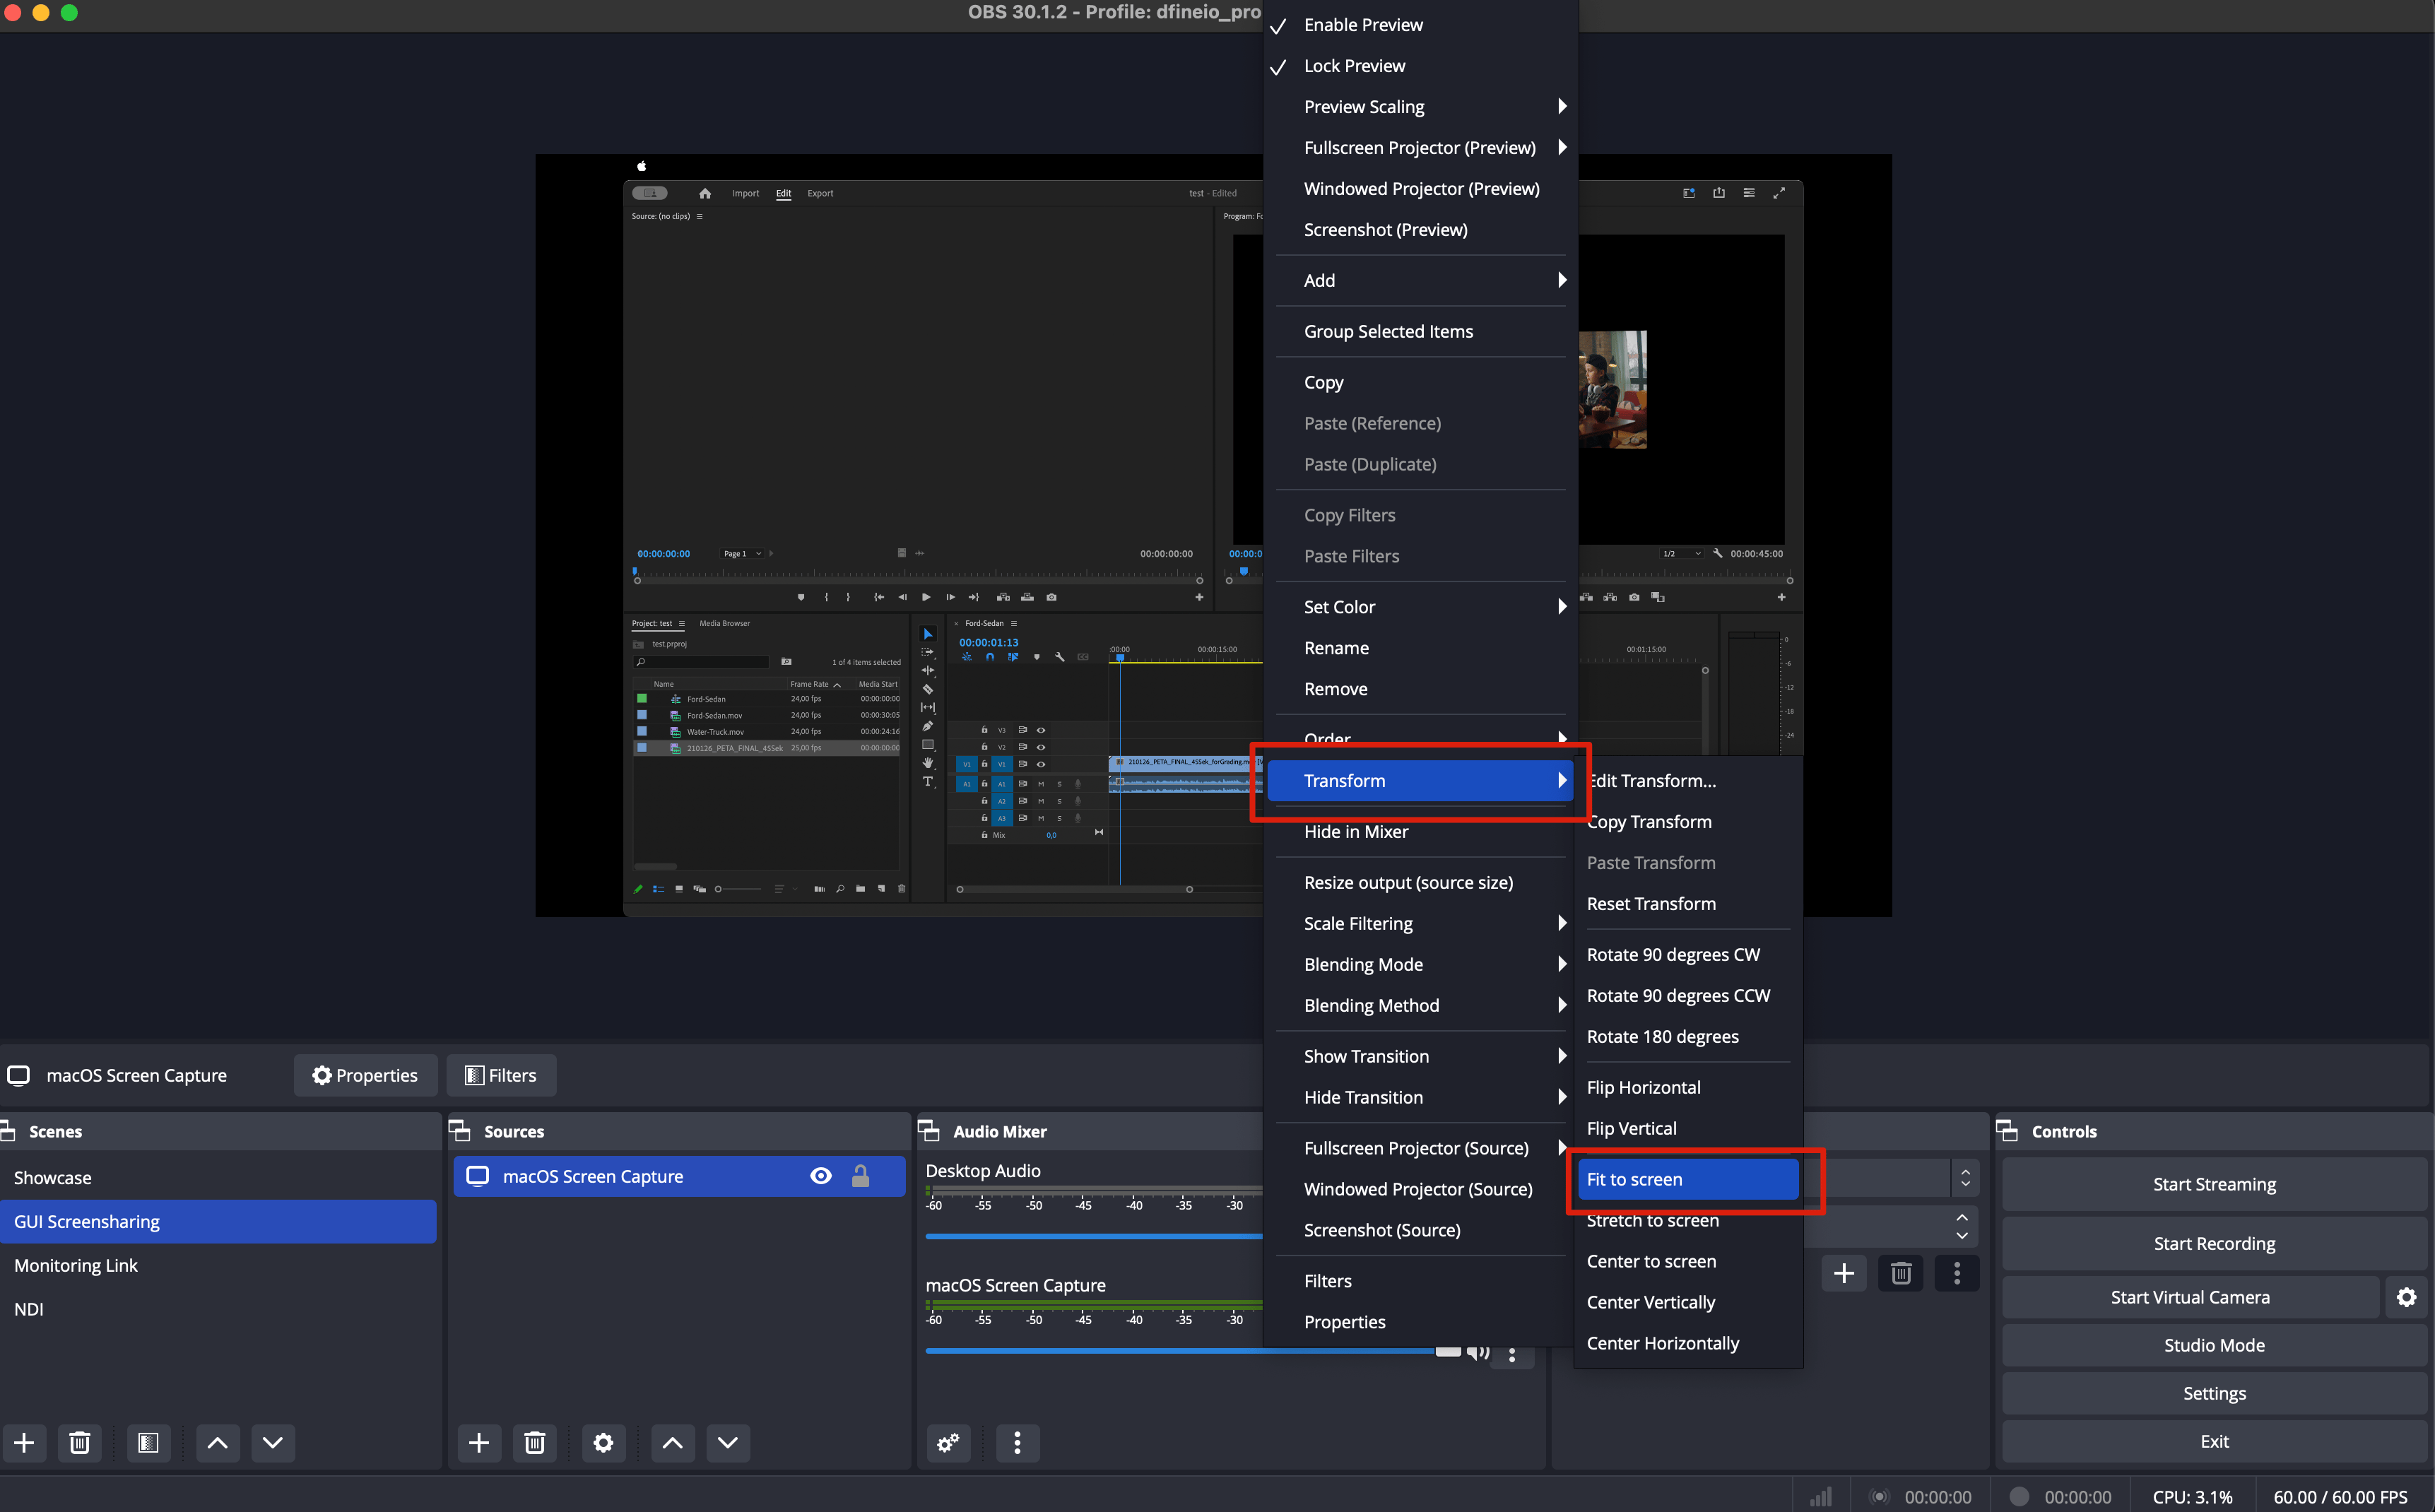Select Fit to screen in Transform submenu

[x=1688, y=1180]
